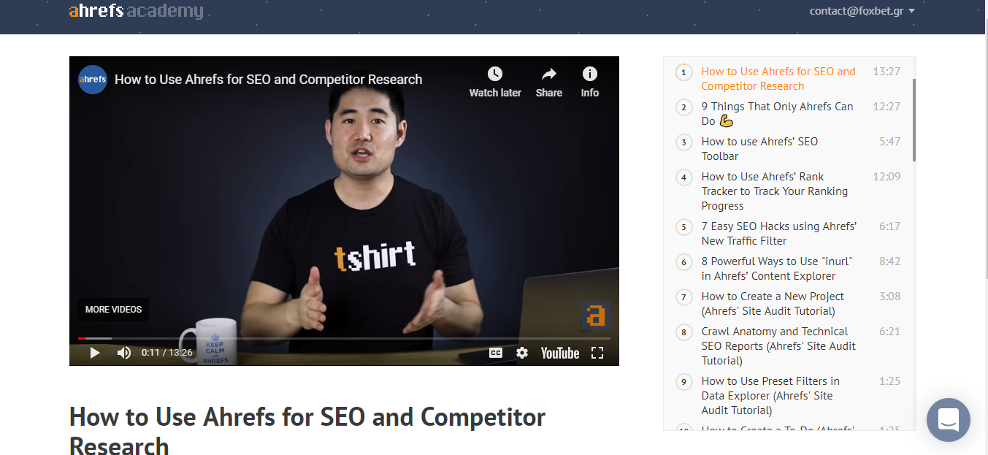Open the chat support bubble

949,420
